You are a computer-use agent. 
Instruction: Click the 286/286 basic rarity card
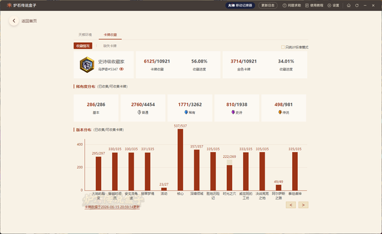coord(96,108)
